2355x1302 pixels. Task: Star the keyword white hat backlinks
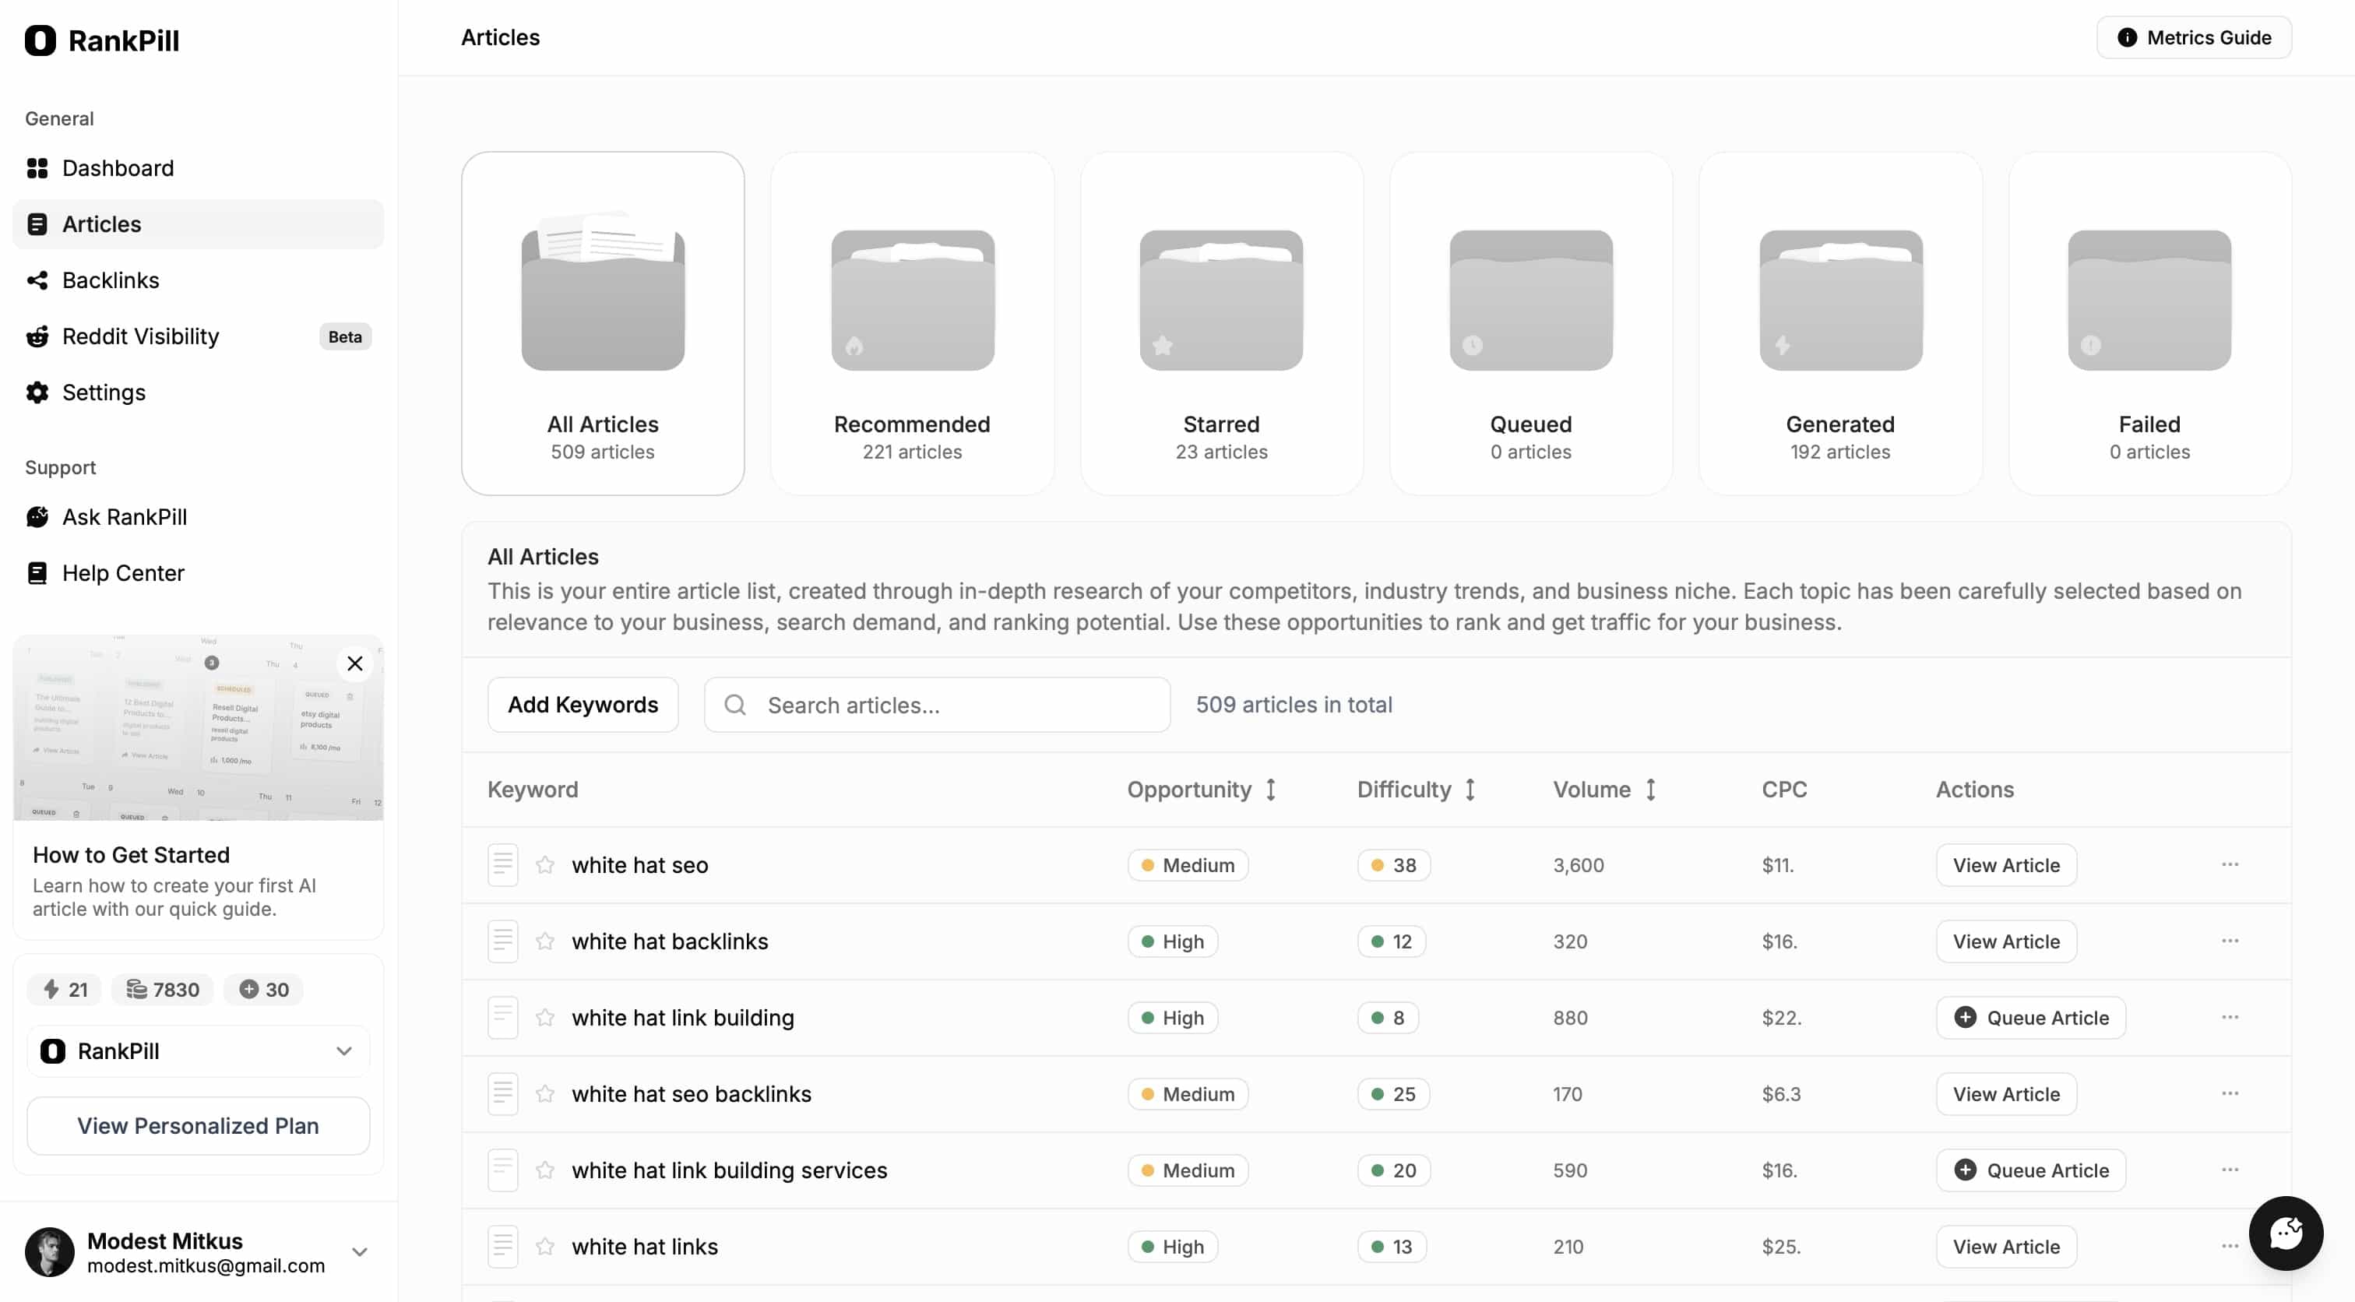click(546, 941)
